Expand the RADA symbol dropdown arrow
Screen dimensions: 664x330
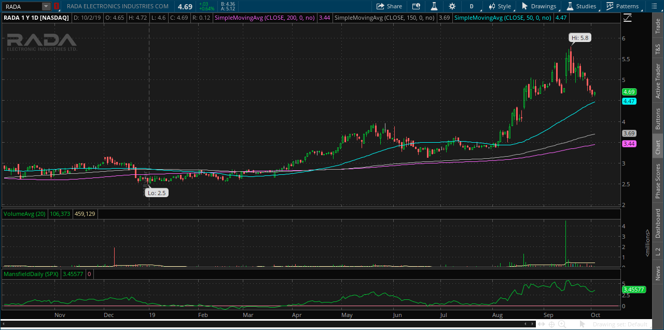(x=46, y=6)
